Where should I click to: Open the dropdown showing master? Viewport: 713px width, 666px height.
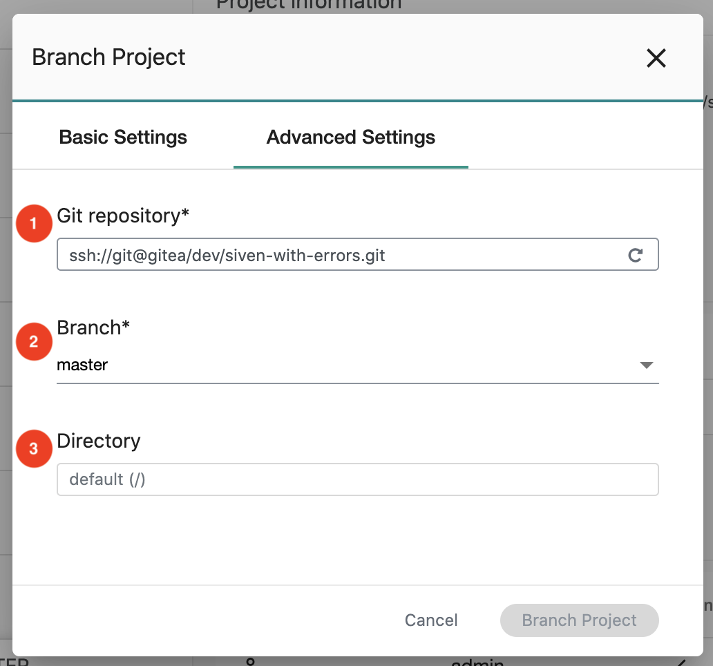[345, 365]
